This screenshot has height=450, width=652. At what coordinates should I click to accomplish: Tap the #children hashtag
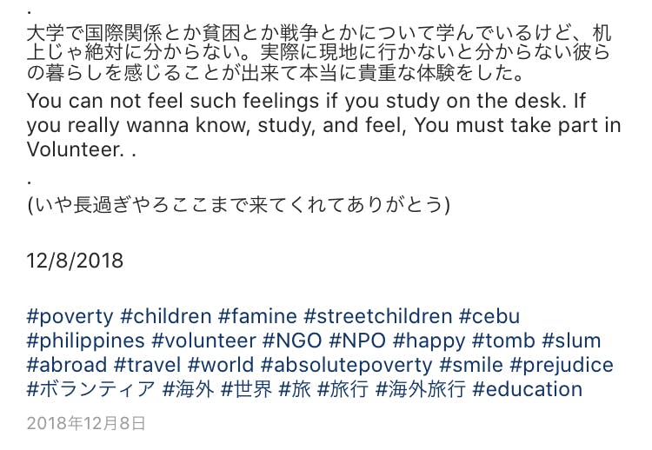click(x=166, y=316)
